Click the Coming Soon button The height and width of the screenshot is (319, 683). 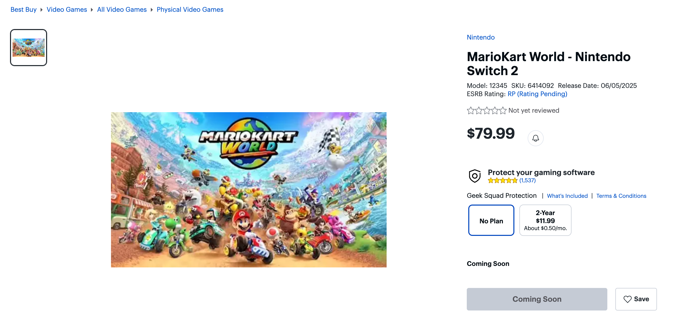[537, 299]
